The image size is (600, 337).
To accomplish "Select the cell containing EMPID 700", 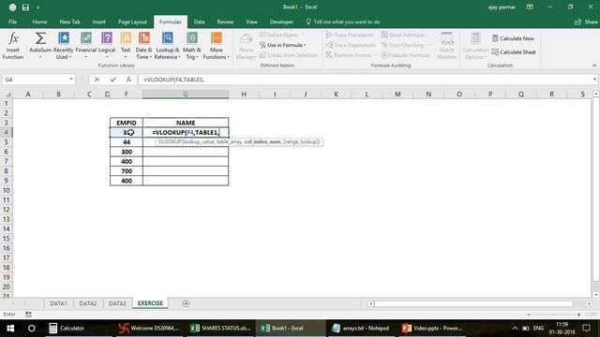I will 127,171.
